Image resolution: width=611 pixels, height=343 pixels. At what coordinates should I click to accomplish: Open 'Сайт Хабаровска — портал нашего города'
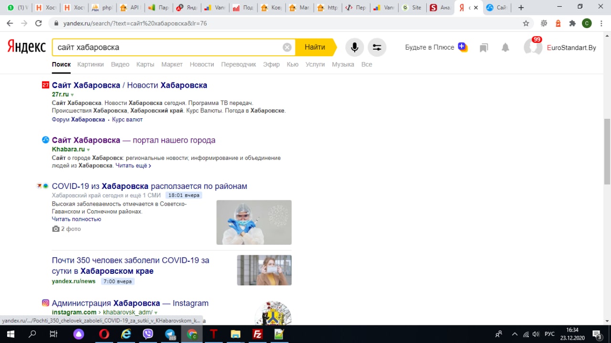click(134, 140)
